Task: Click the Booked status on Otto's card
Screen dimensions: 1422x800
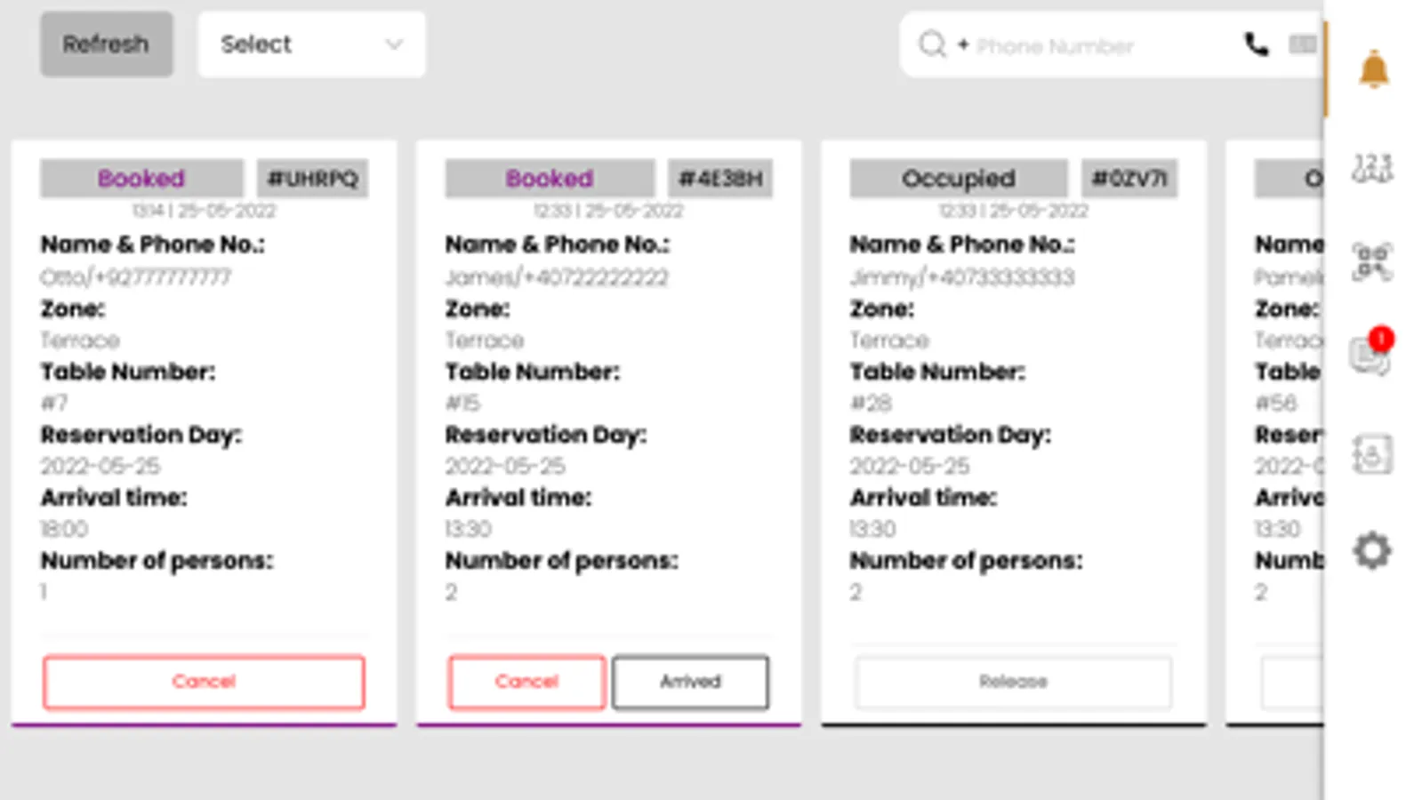Action: pos(141,179)
